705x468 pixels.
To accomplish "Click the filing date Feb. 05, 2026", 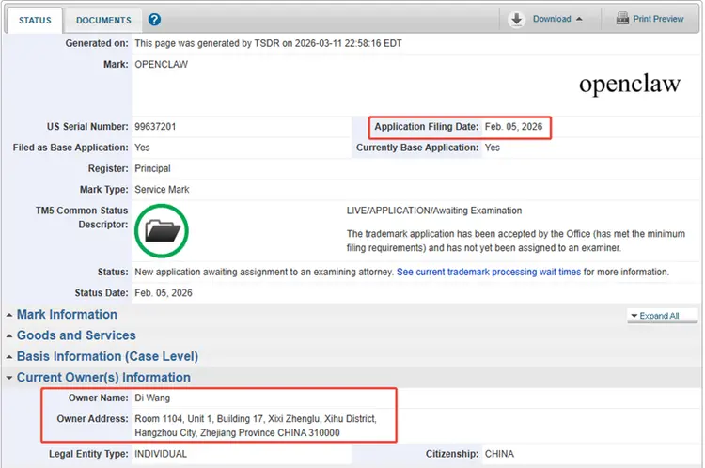I will [x=515, y=127].
